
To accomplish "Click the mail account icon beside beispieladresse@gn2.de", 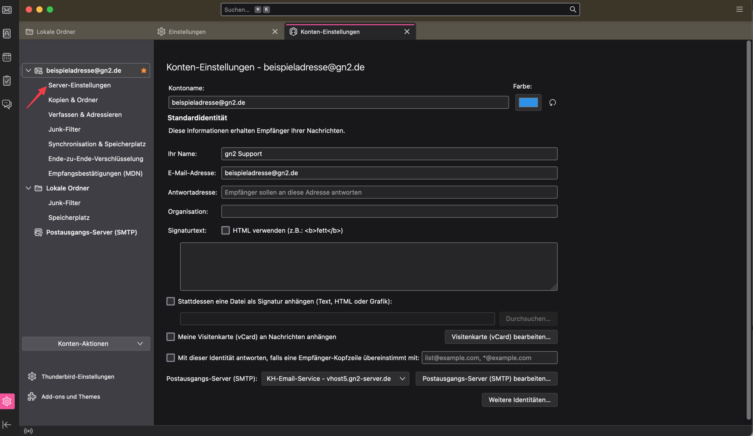I will (x=39, y=71).
